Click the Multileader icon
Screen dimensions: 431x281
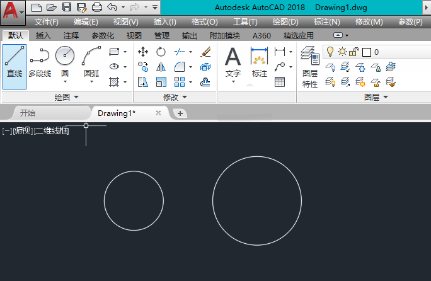(280, 67)
